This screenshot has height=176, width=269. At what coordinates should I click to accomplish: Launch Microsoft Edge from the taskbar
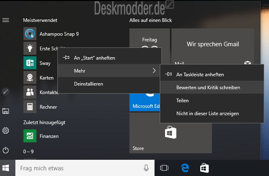click(x=185, y=168)
